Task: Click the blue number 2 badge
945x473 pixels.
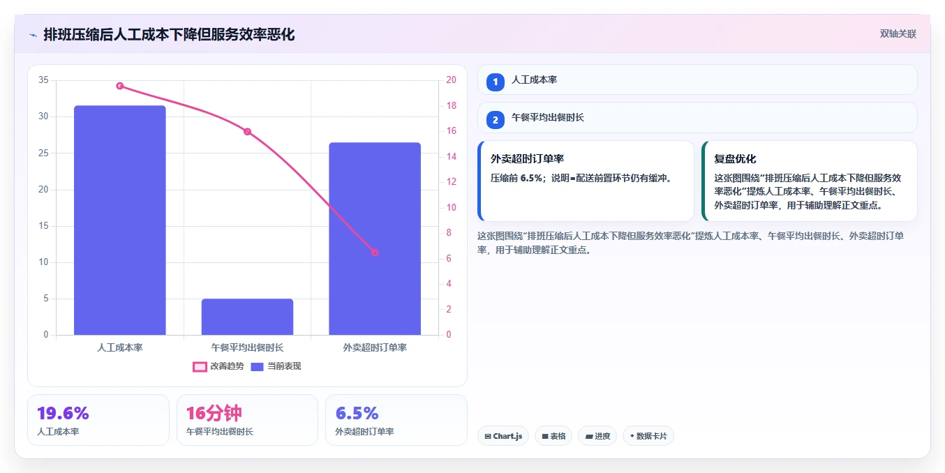Action: pos(496,120)
